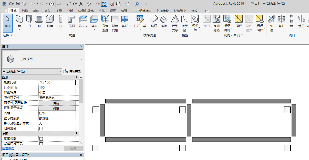Click the 构件 component tool icon

[x=50, y=19]
